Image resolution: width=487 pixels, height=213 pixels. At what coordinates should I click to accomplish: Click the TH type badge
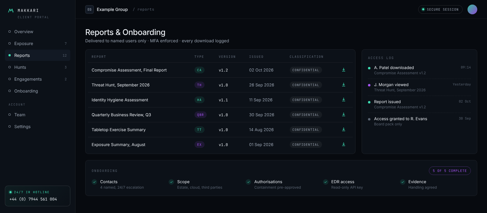click(199, 85)
